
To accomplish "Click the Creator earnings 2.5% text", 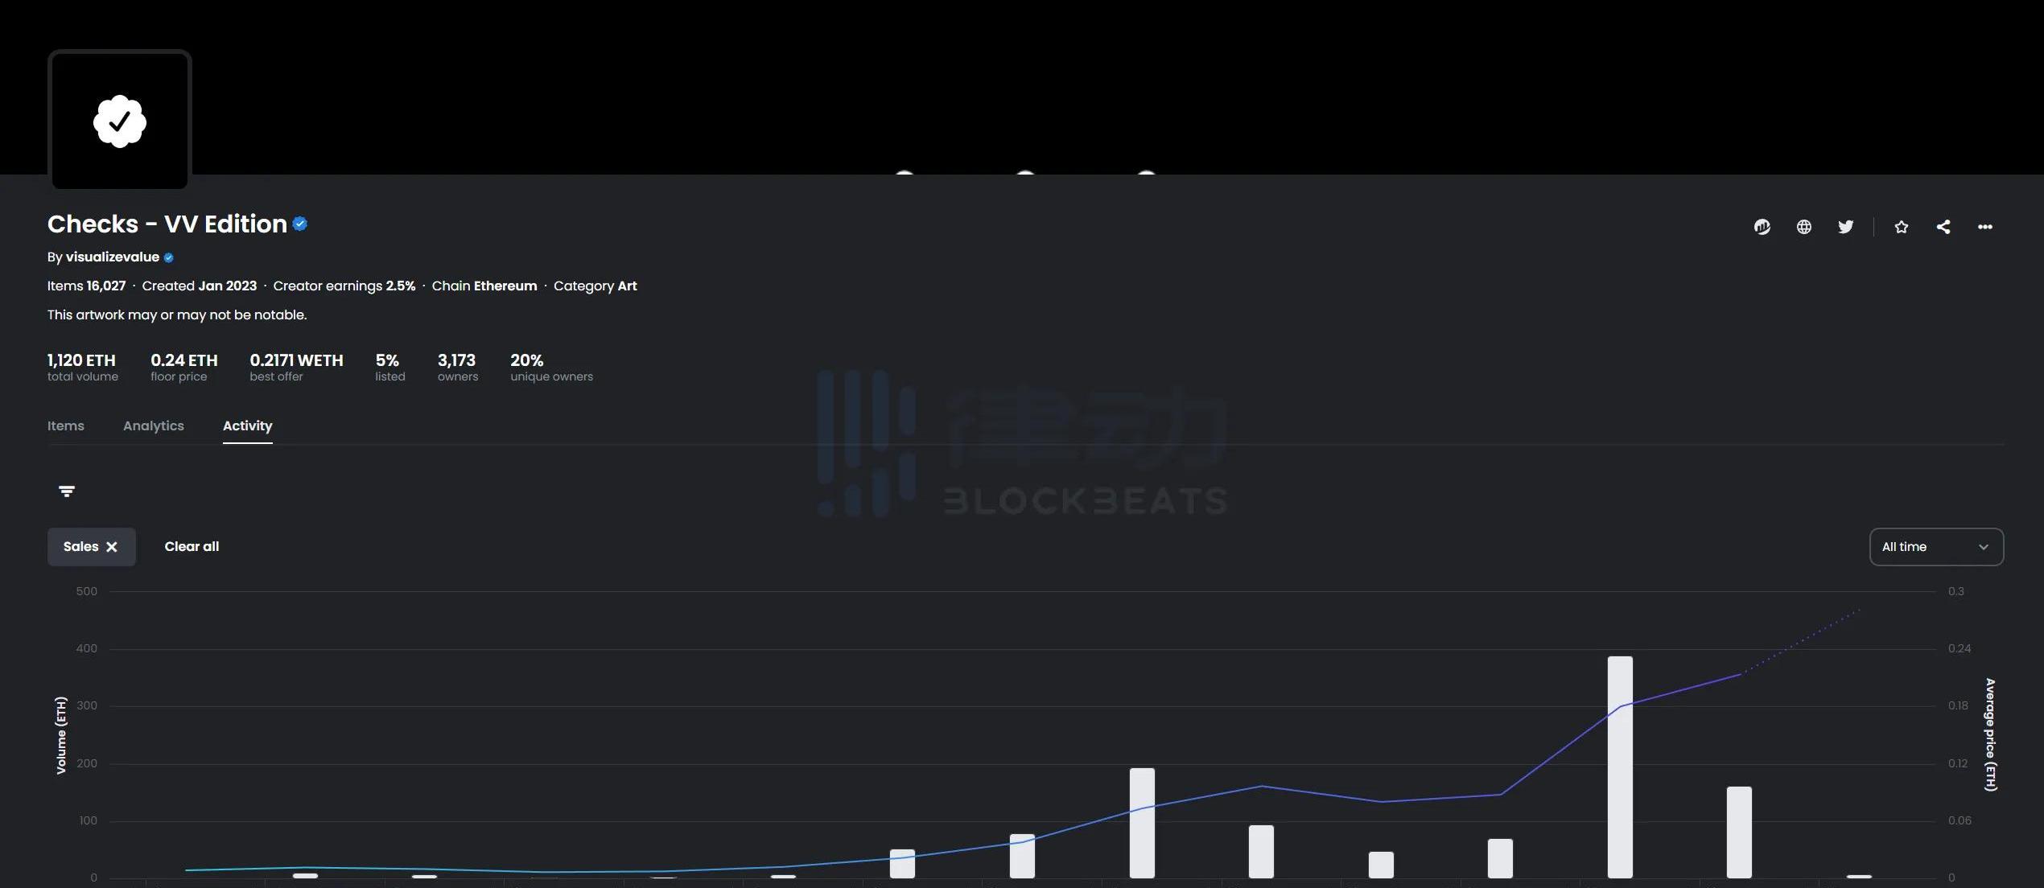I will coord(344,286).
